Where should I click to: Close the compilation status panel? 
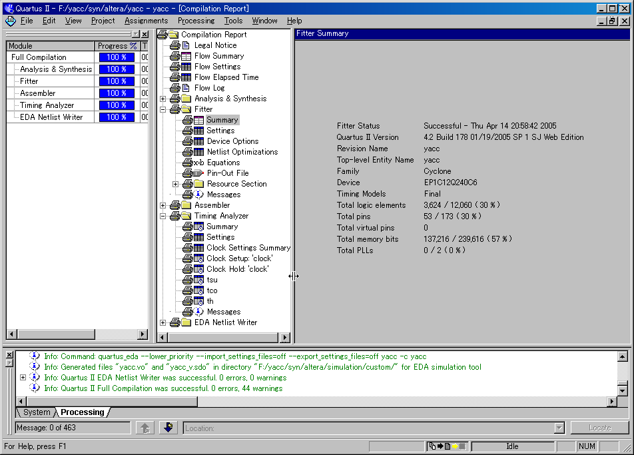coord(145,34)
